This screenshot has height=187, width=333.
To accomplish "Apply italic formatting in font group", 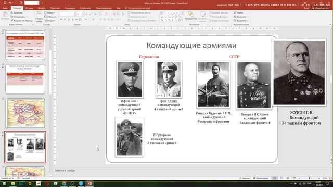I will click(x=65, y=20).
